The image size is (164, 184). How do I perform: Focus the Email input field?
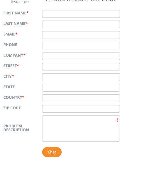tap(81, 35)
